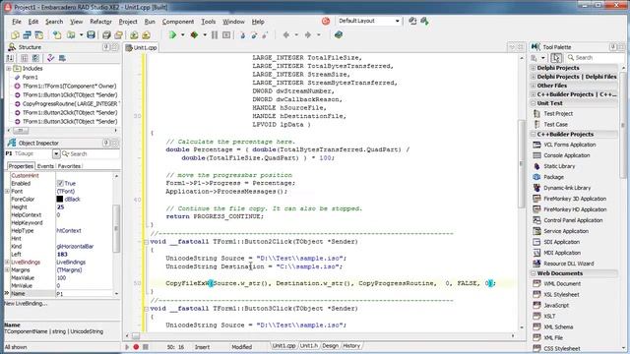Screen dimensions: 630x354
Task: Toggle the Enabled True checkbox
Action: point(60,184)
